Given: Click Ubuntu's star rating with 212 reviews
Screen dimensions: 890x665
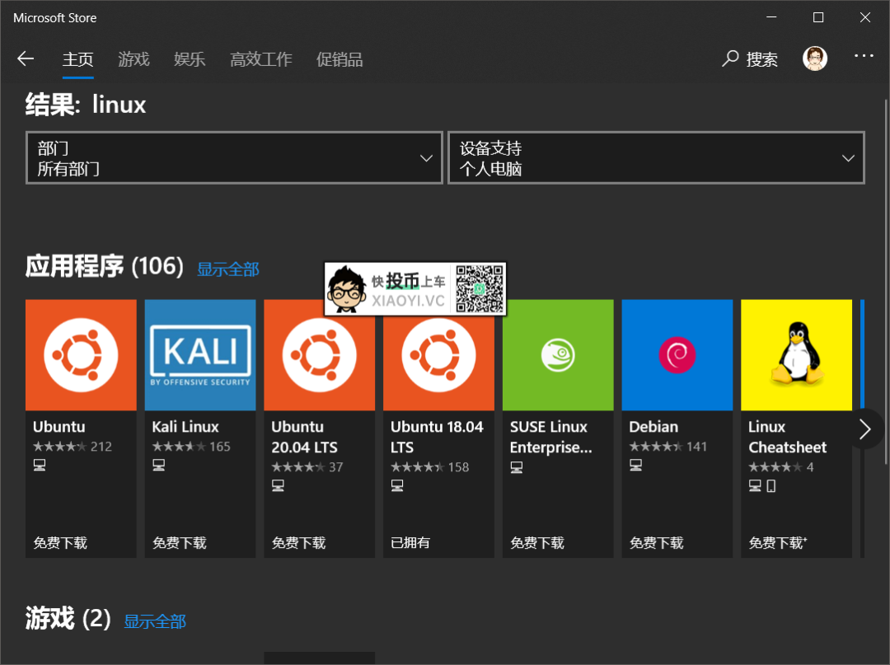Looking at the screenshot, I should (73, 447).
